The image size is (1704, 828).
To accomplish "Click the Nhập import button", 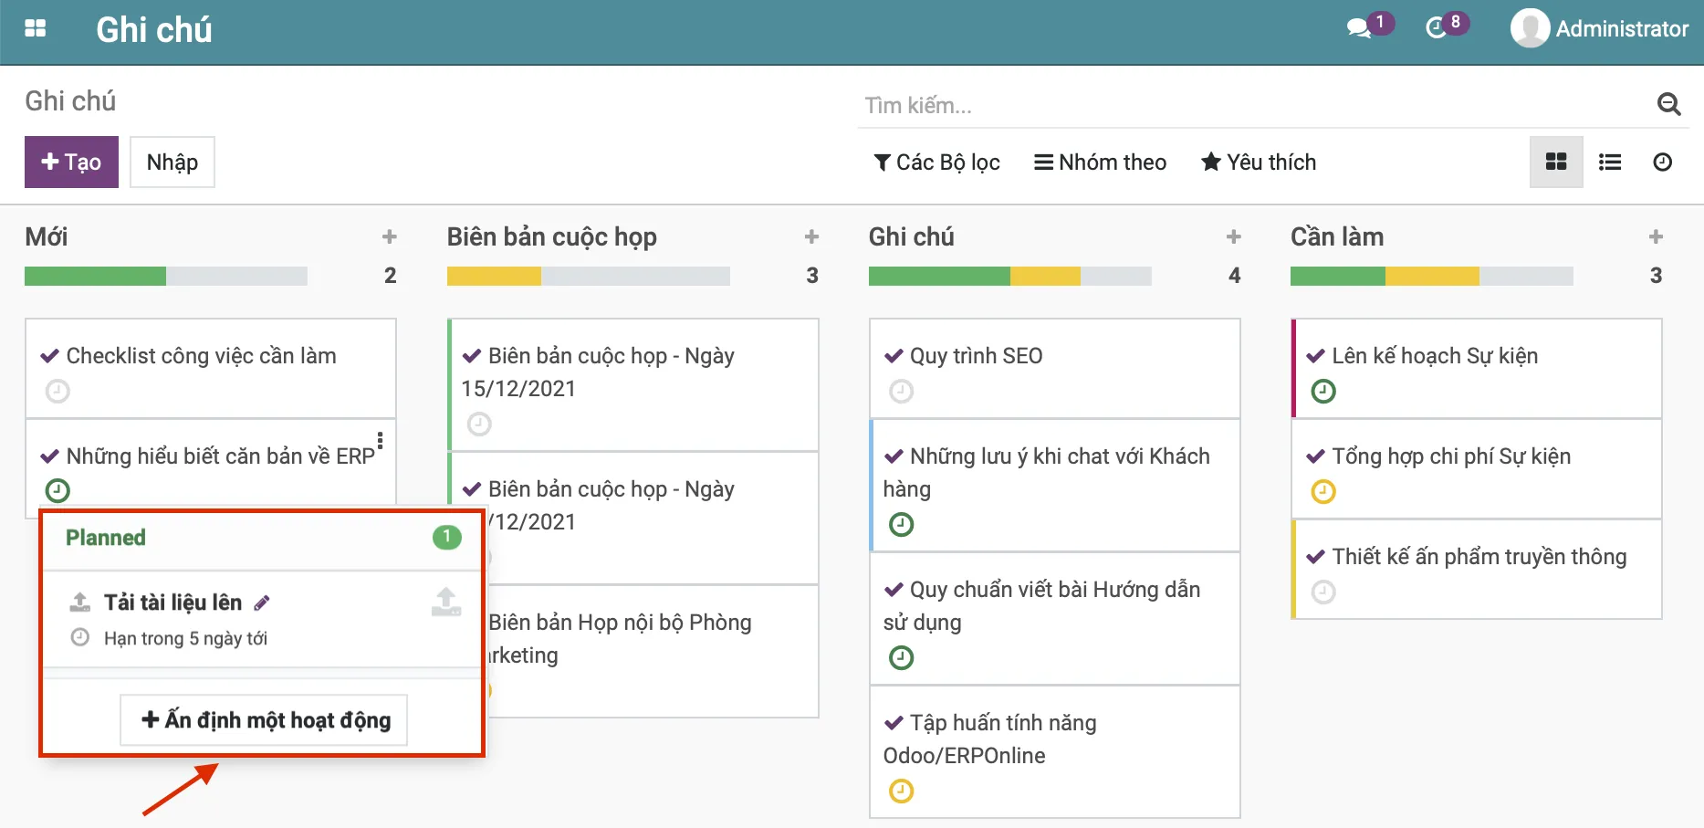I will point(172,162).
